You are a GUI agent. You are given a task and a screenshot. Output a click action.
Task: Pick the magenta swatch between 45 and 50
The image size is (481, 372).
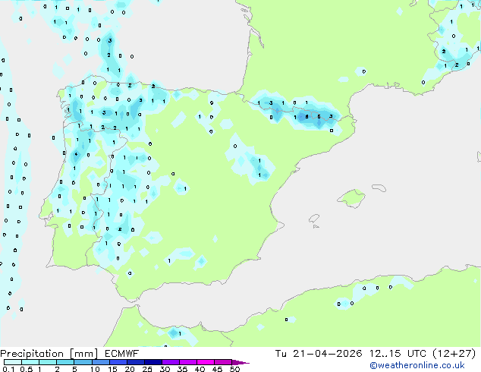coord(224,362)
